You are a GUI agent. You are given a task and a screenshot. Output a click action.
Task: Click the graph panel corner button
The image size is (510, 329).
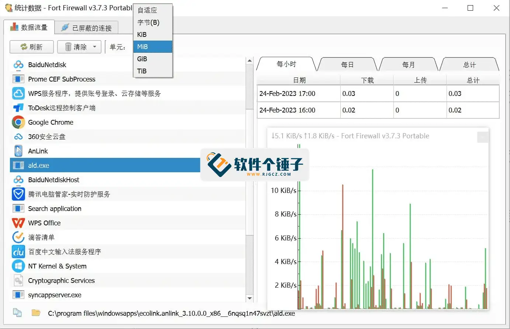tap(482, 137)
